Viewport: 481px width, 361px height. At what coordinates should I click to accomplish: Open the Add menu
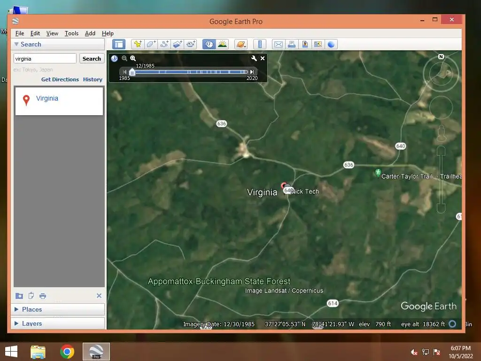click(x=90, y=33)
